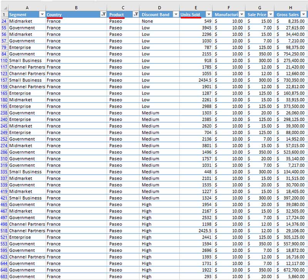Open the Segment column filter dropdown
Image resolution: width=308 pixels, height=280 pixels.
point(42,13)
